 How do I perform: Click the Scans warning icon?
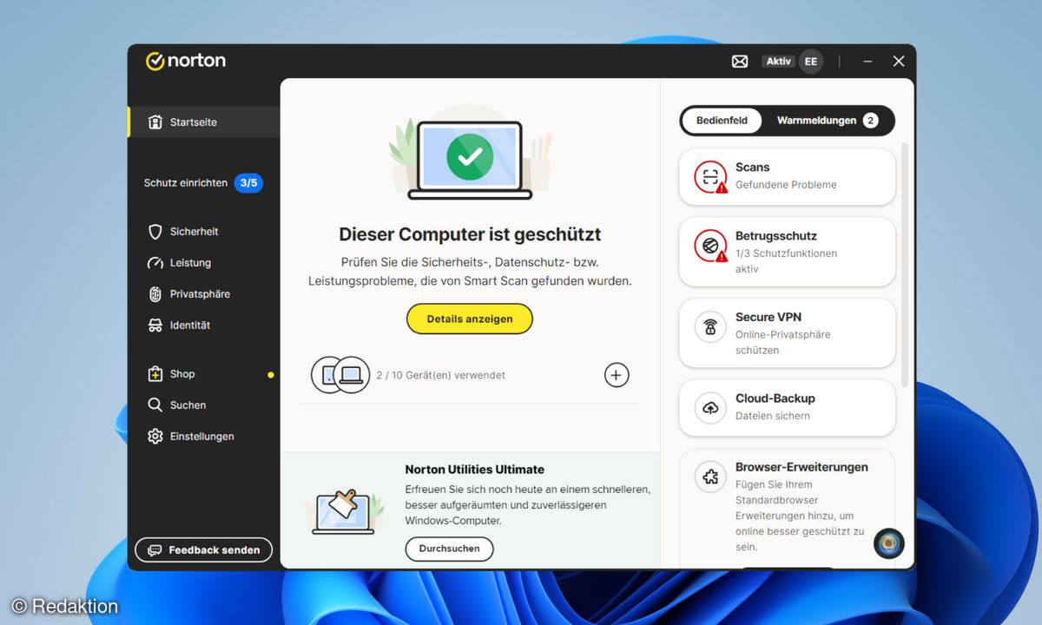click(x=709, y=176)
